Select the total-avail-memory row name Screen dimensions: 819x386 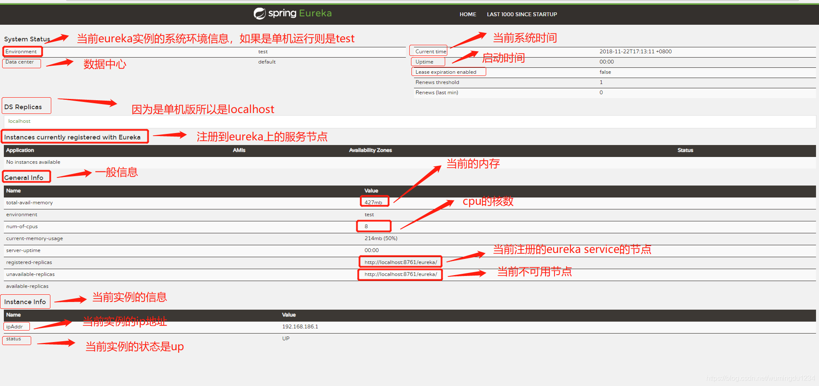tap(29, 203)
